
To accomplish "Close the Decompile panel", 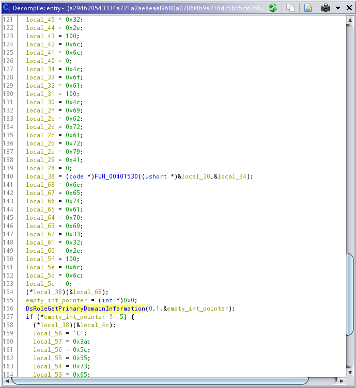I will click(x=349, y=8).
